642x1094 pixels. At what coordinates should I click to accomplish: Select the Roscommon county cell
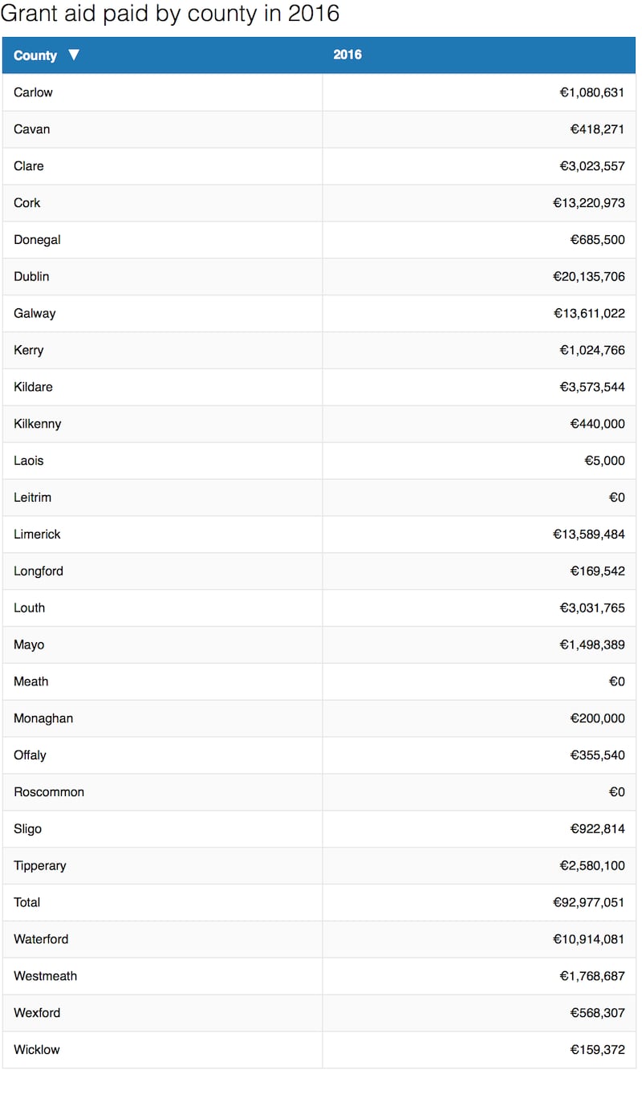49,792
